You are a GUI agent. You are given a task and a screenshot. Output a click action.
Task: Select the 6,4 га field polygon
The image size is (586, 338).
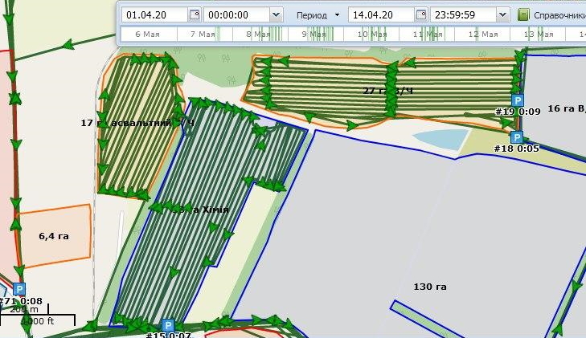coord(54,236)
